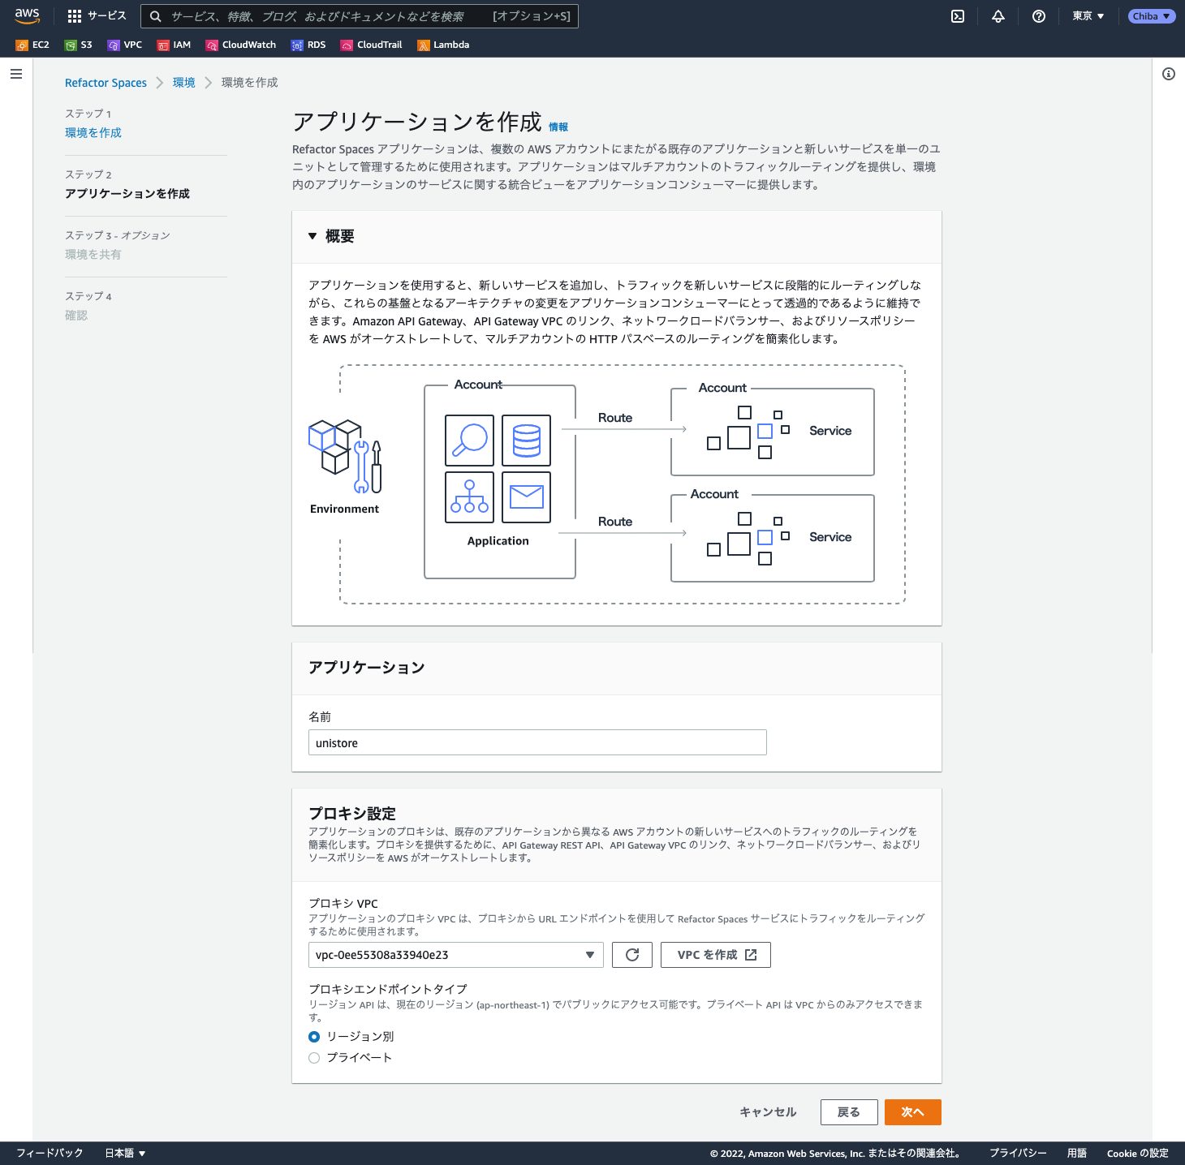1185x1165 pixels.
Task: Open the 東京 region selector
Action: 1088,16
